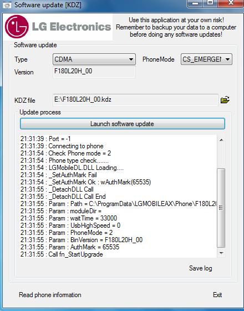Close the Software update window

[x=230, y=3]
